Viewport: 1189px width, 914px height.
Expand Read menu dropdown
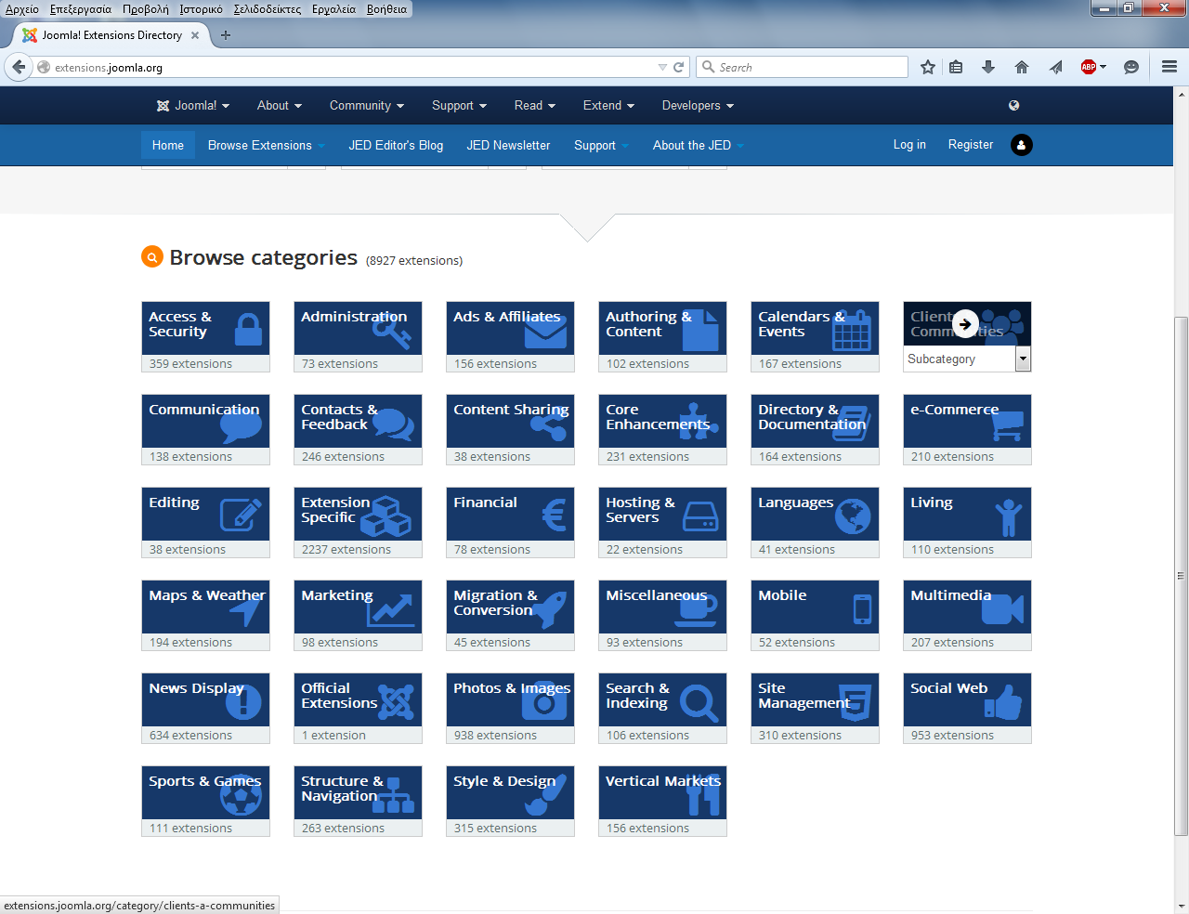[535, 105]
